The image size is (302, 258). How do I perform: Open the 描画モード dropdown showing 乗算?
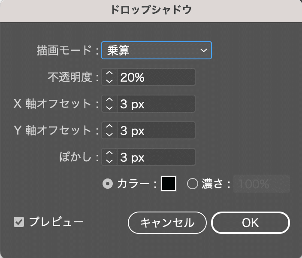[x=157, y=50]
